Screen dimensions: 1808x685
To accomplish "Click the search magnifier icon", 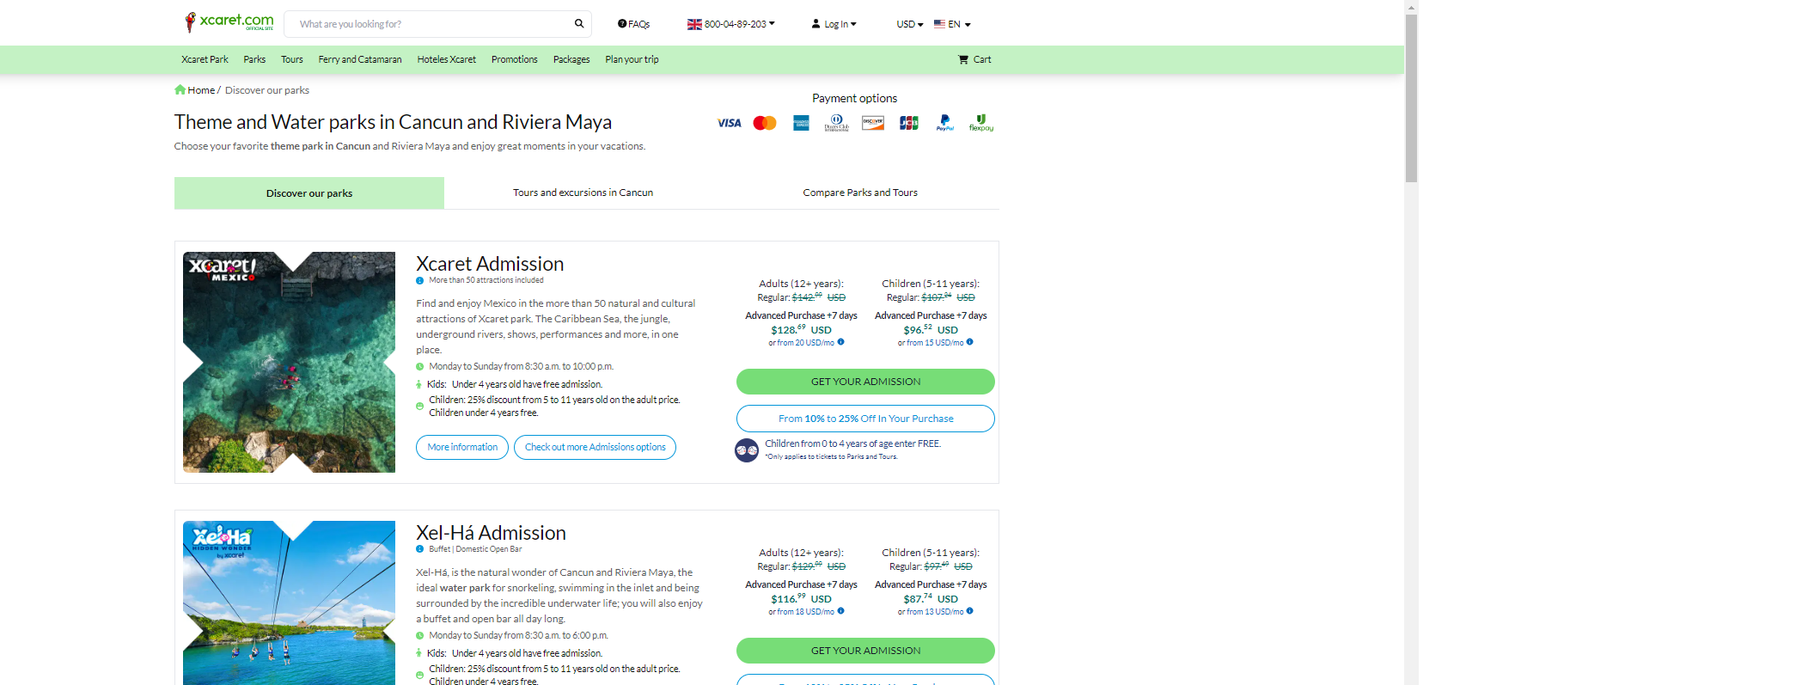I will (x=579, y=24).
